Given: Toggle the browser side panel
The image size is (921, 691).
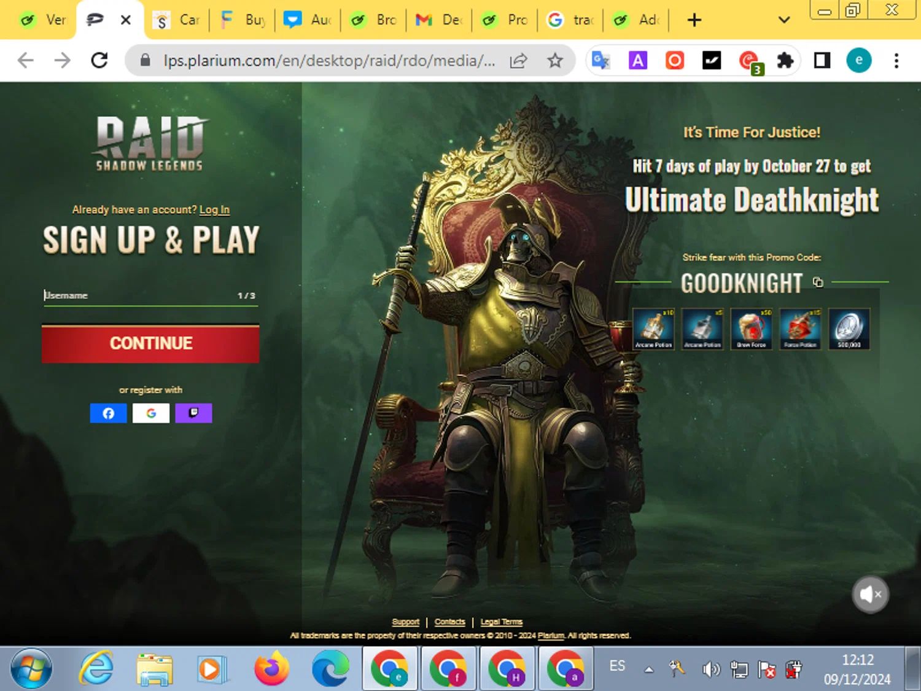Looking at the screenshot, I should pos(822,60).
